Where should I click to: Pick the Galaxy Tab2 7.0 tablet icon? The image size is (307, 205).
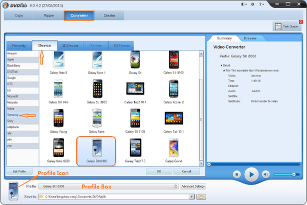[x=135, y=147]
